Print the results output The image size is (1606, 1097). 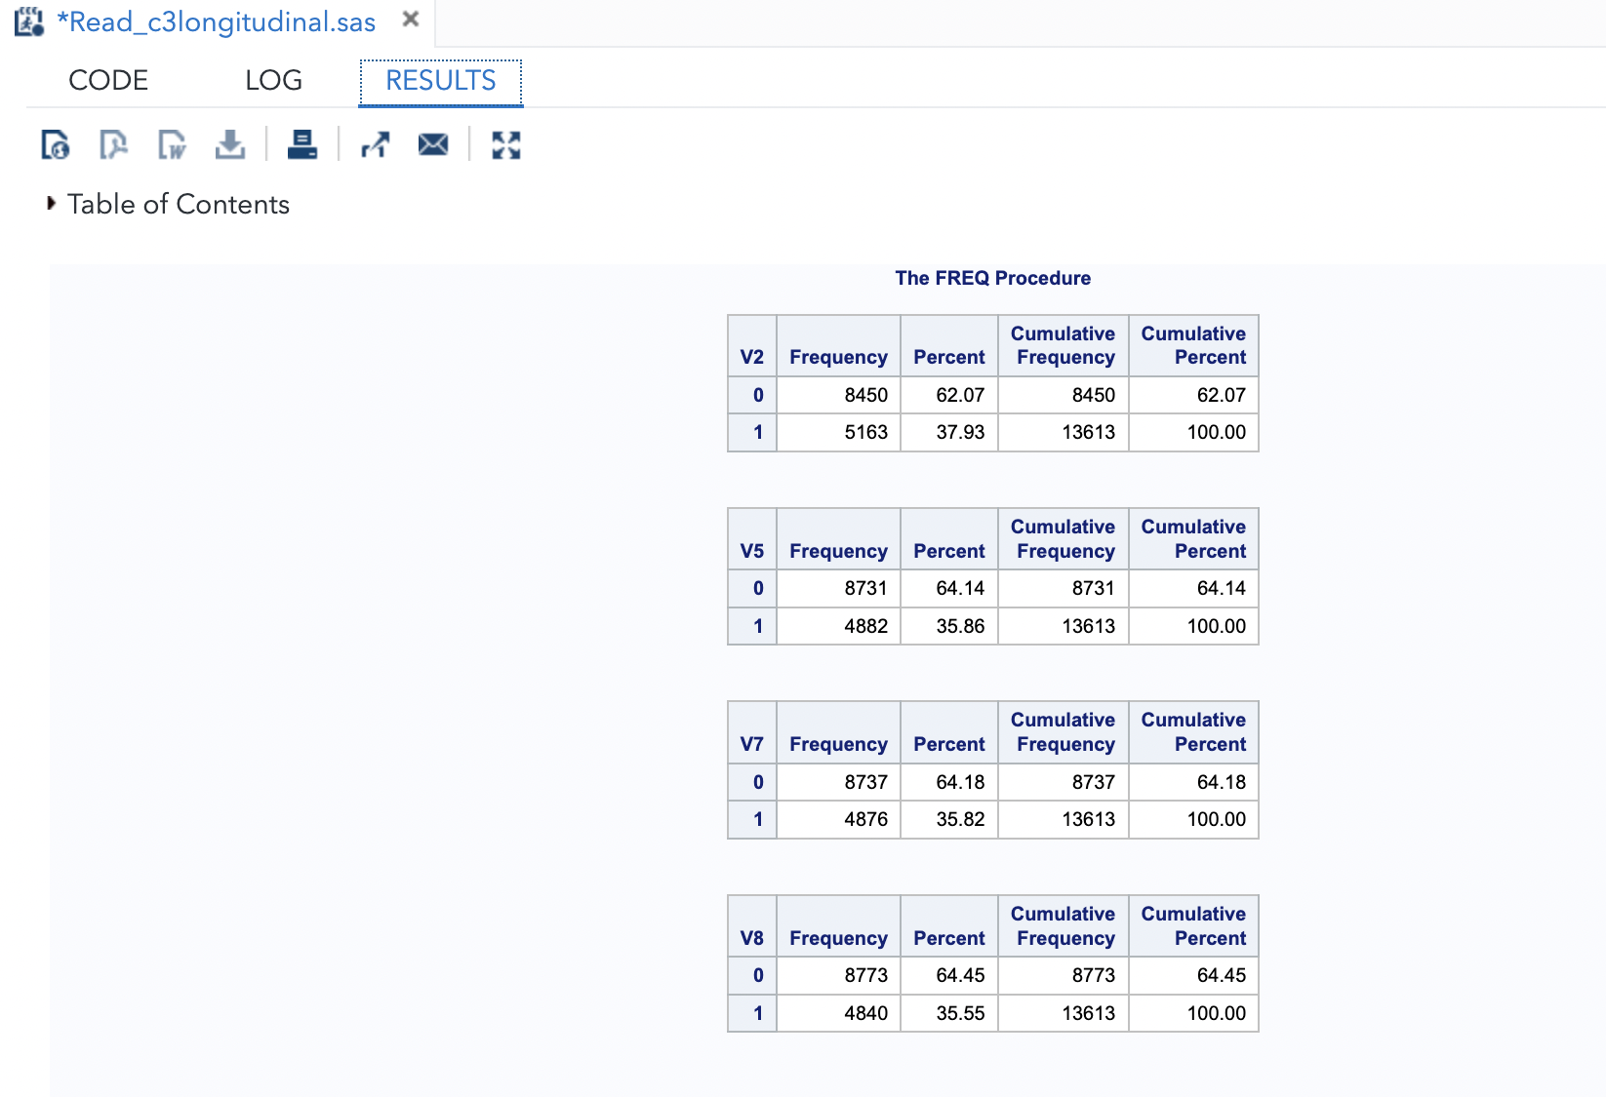pyautogui.click(x=302, y=145)
